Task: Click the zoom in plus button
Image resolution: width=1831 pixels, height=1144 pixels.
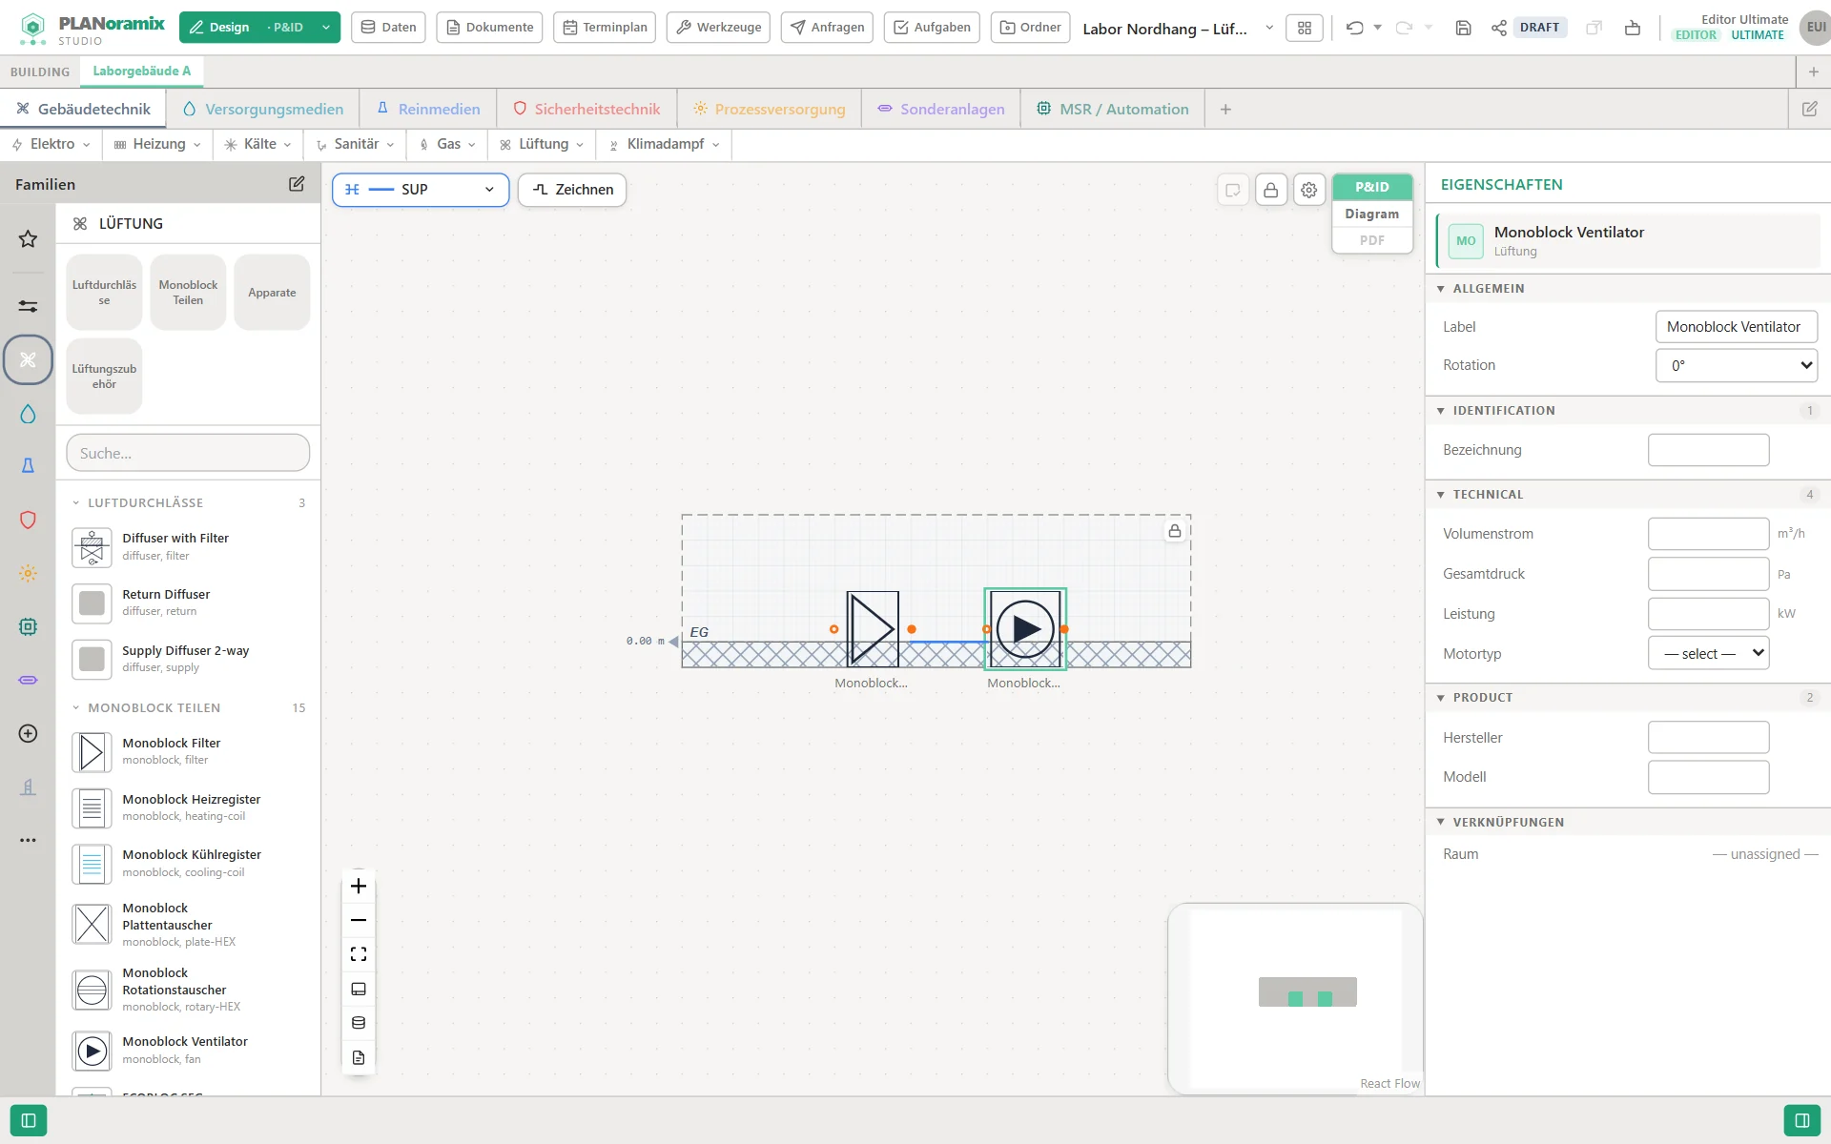Action: (x=359, y=886)
